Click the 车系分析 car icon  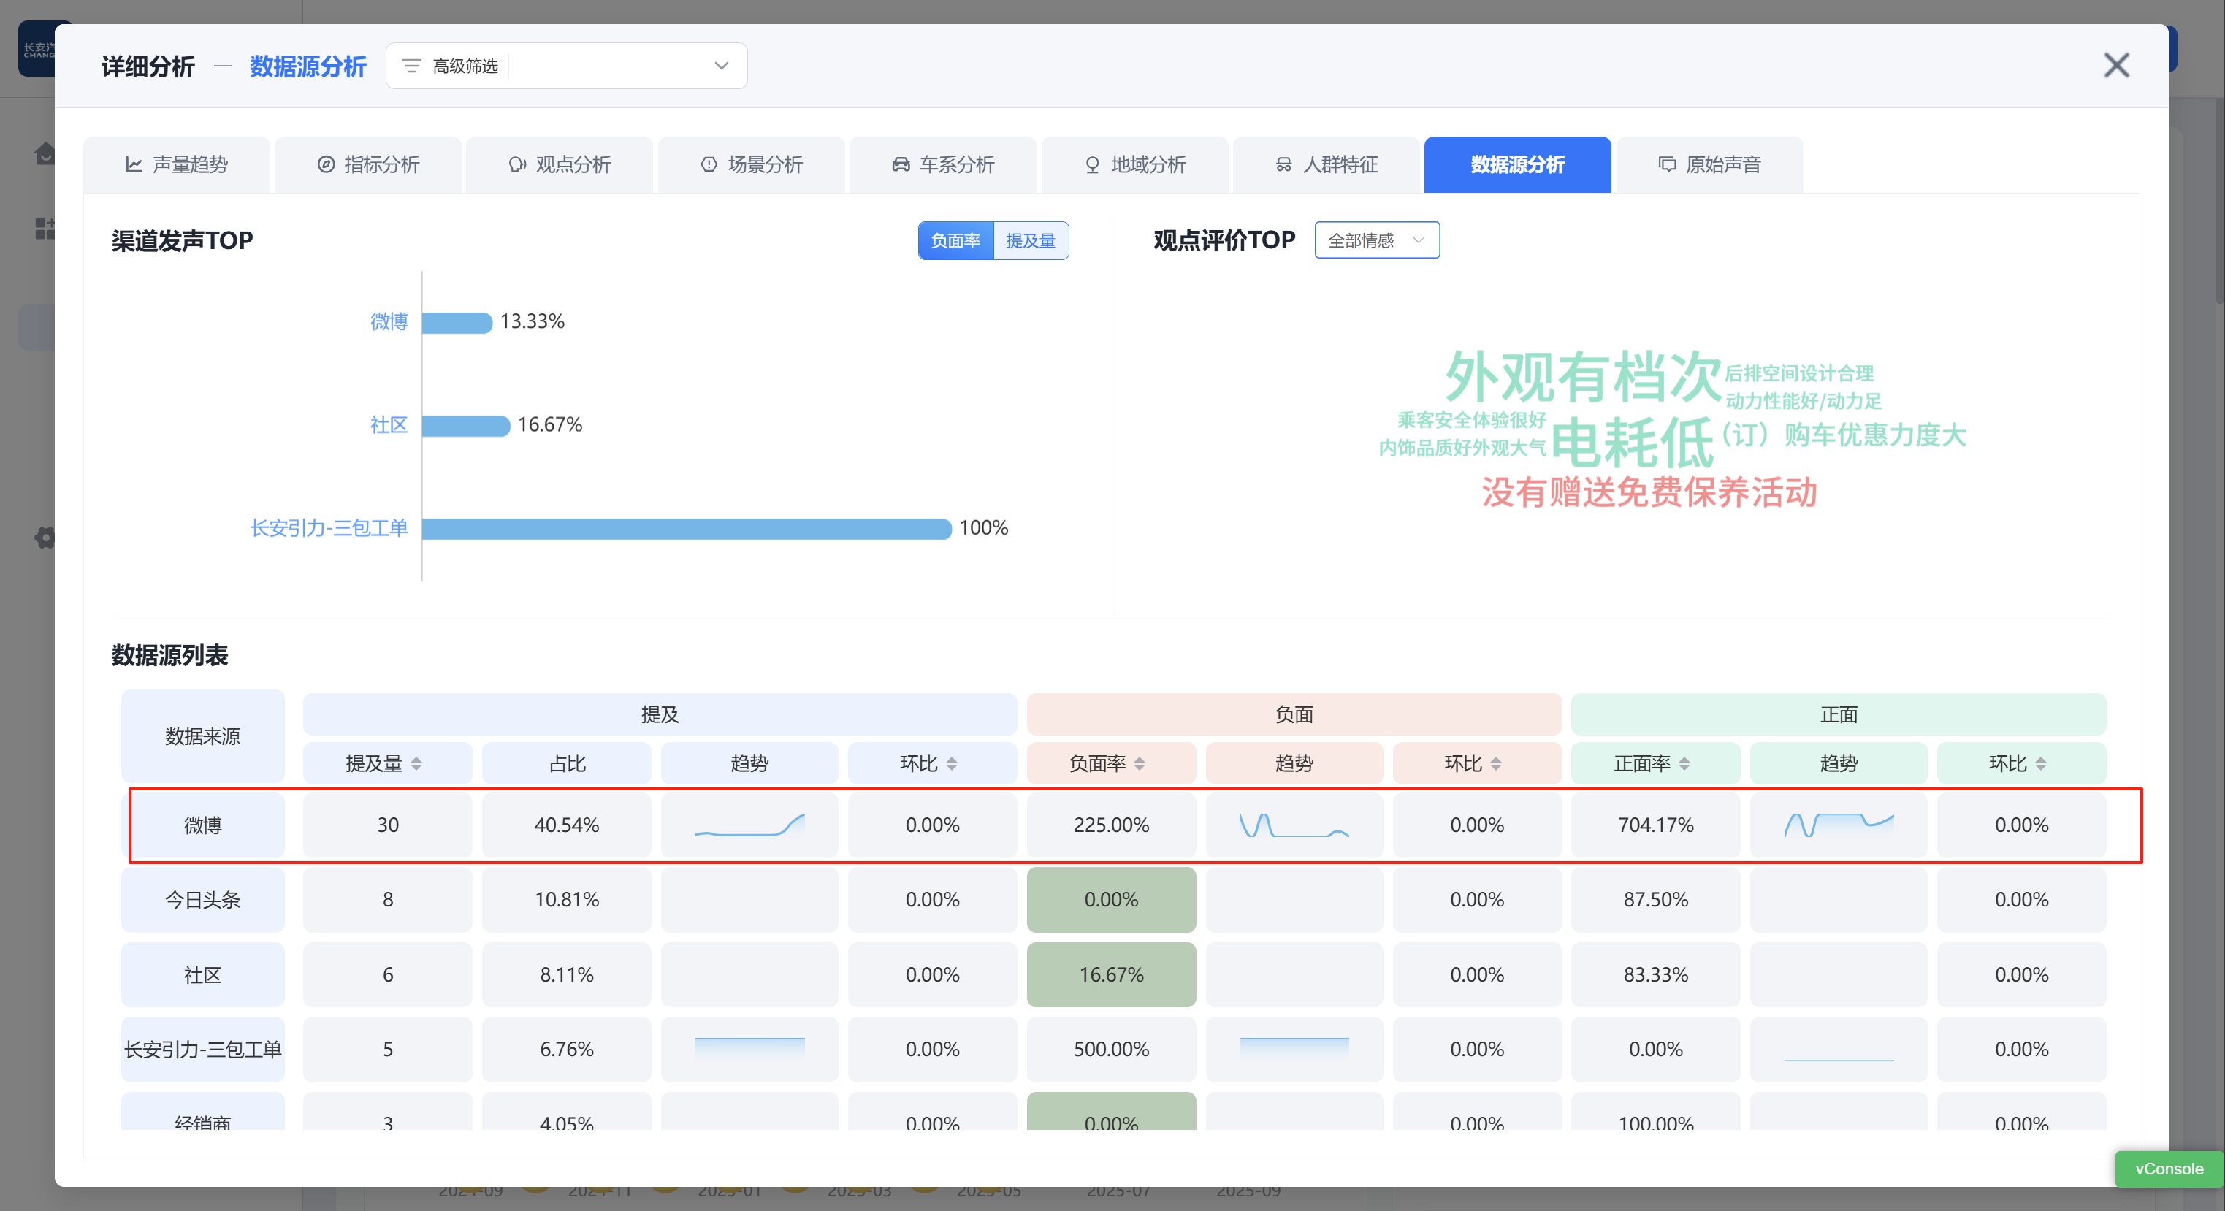pos(900,164)
